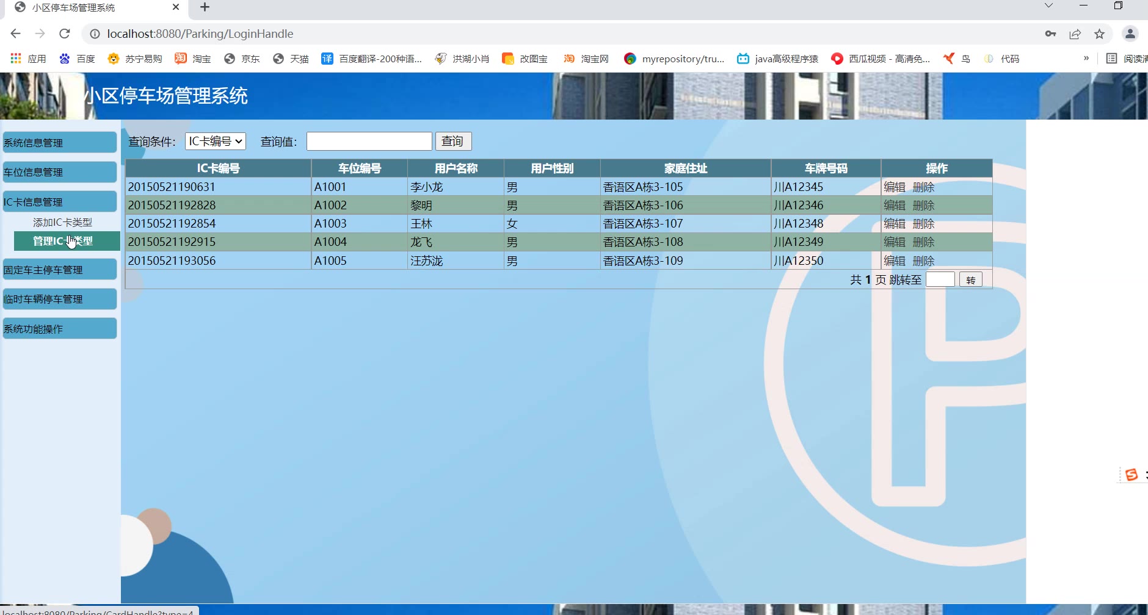The height and width of the screenshot is (615, 1148).
Task: Open the 改图宝 bookmark
Action: 525,59
